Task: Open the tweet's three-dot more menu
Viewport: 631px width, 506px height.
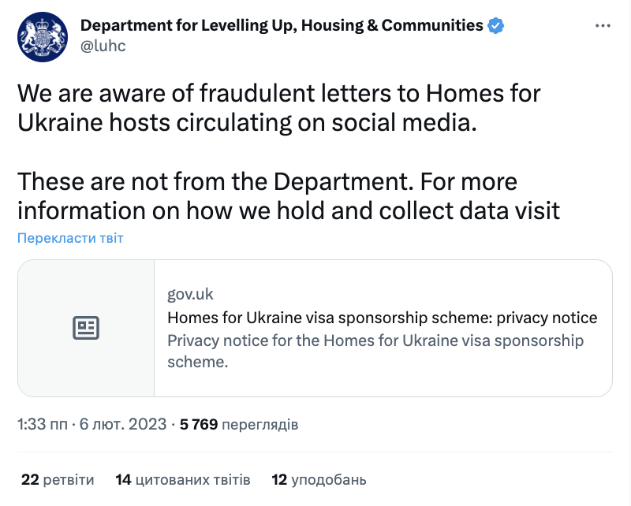Action: [602, 26]
